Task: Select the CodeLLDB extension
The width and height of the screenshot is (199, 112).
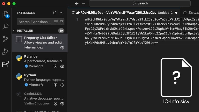Action: point(39,99)
